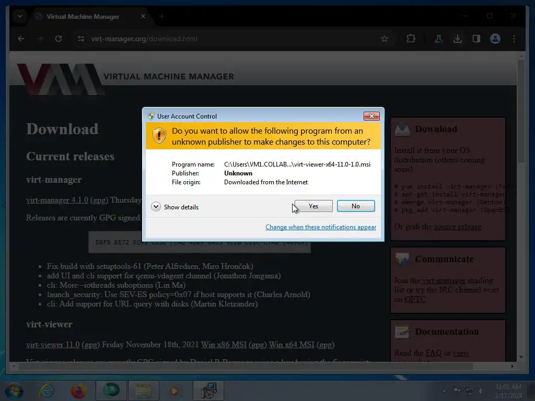Open FAQ link in Documentation box

433,352
